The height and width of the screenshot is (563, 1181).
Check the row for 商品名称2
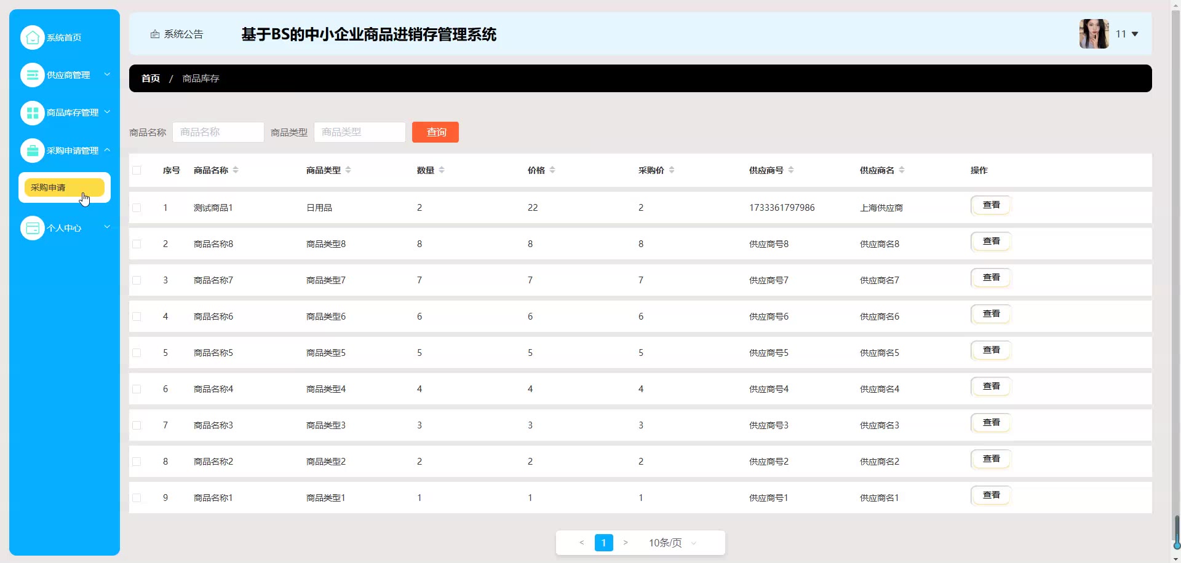tap(137, 462)
